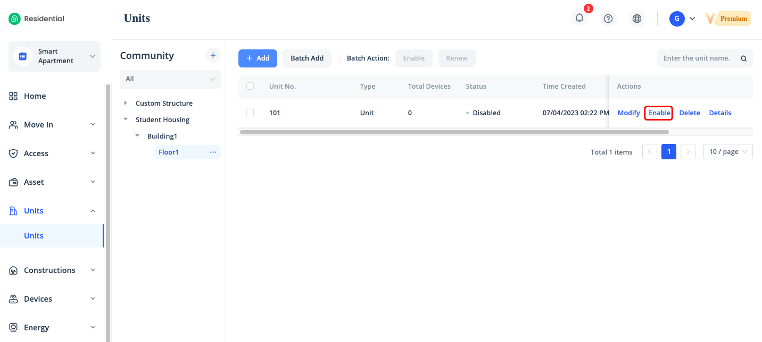Image resolution: width=762 pixels, height=342 pixels.
Task: Open the notifications bell icon
Action: point(579,18)
